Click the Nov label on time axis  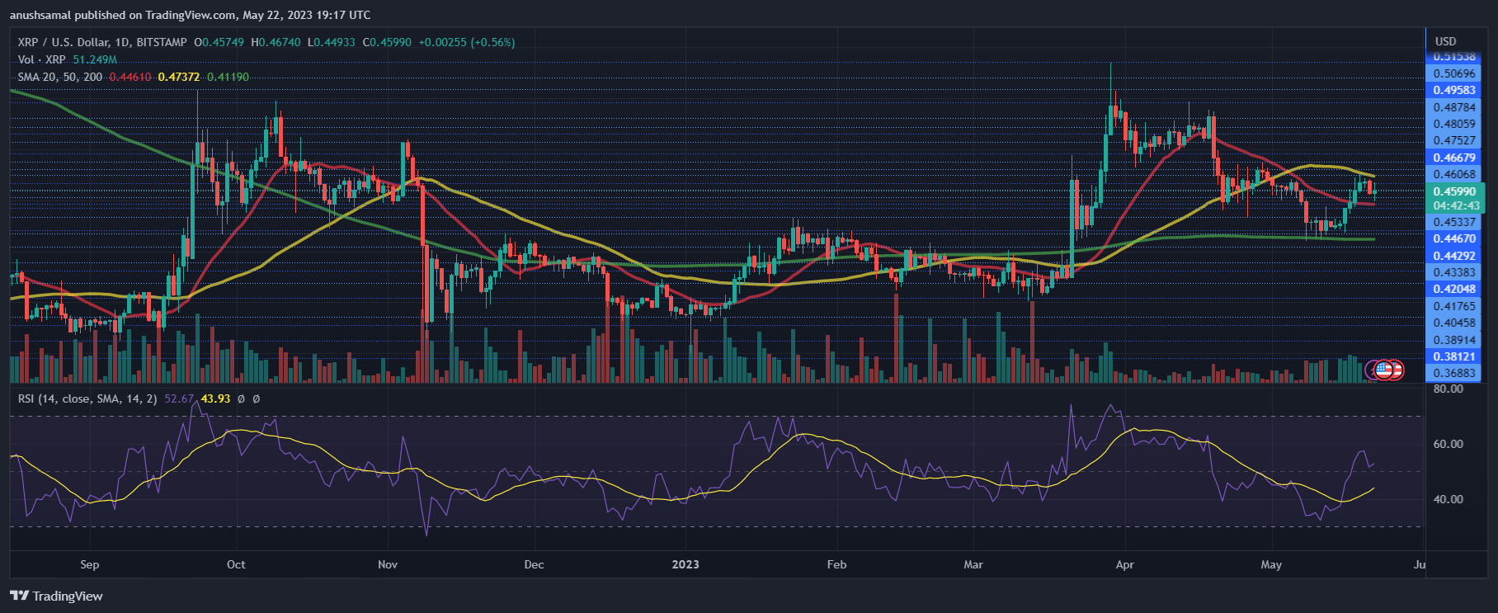point(388,564)
